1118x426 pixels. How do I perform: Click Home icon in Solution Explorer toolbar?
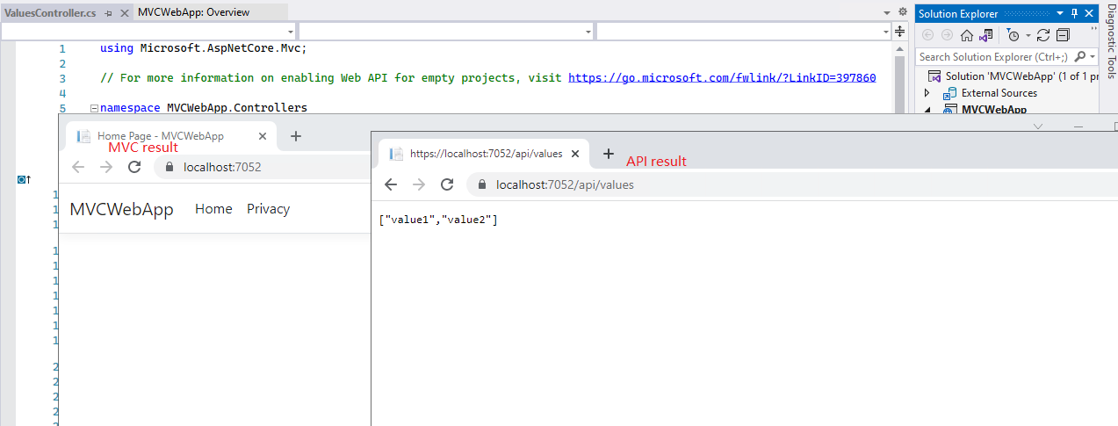pyautogui.click(x=966, y=35)
